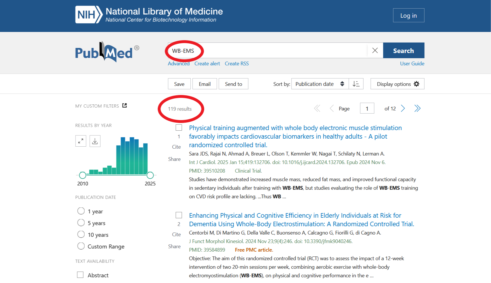The width and height of the screenshot is (491, 283).
Task: Click the Clinical Trial label on result 1
Action: coord(248,171)
